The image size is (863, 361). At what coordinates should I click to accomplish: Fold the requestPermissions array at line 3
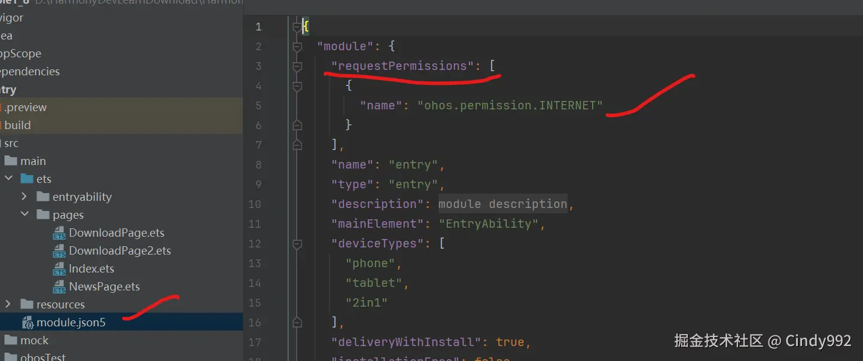297,66
